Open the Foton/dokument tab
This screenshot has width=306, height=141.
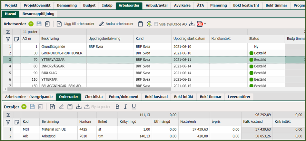tap(124, 97)
